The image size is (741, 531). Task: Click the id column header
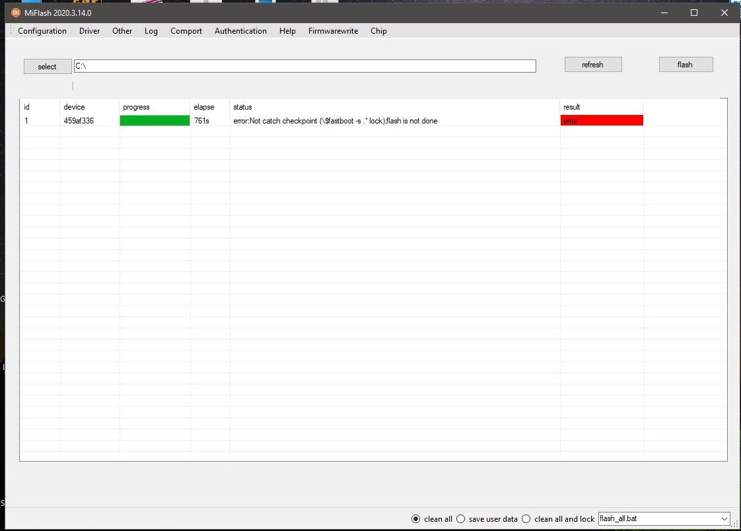click(x=40, y=107)
